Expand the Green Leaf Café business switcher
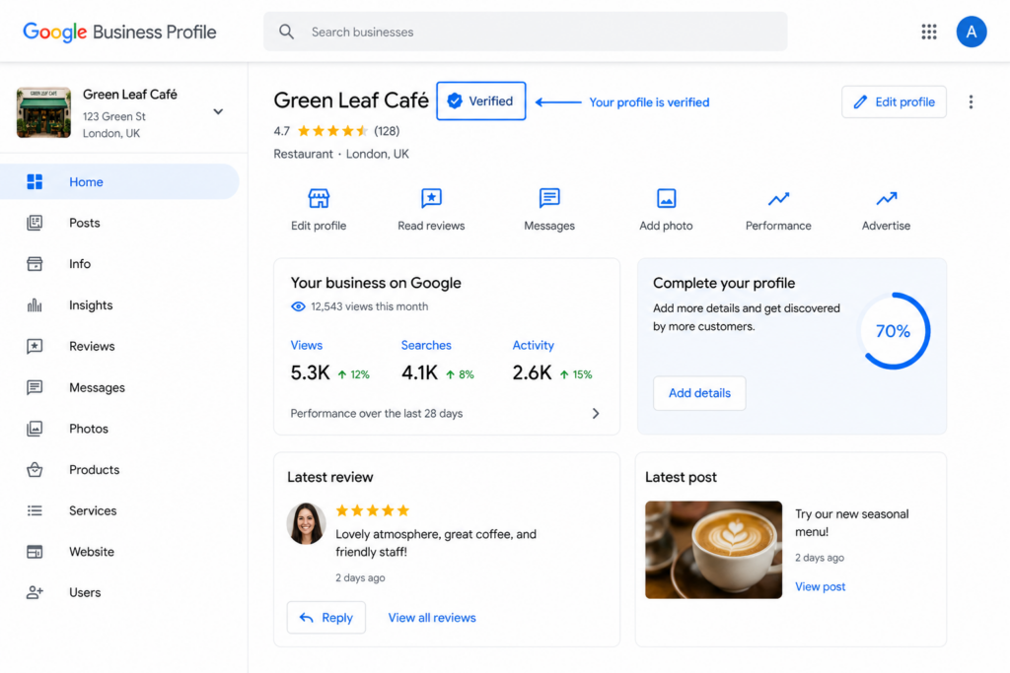This screenshot has height=673, width=1010. (218, 112)
